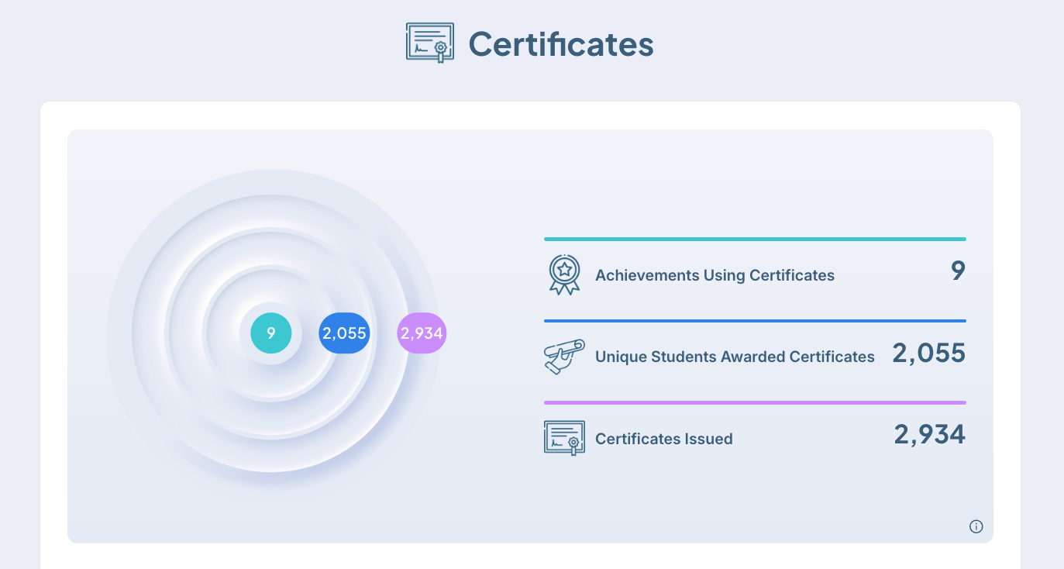Open the info icon in the panel corner
The height and width of the screenshot is (569, 1064).
[x=976, y=526]
